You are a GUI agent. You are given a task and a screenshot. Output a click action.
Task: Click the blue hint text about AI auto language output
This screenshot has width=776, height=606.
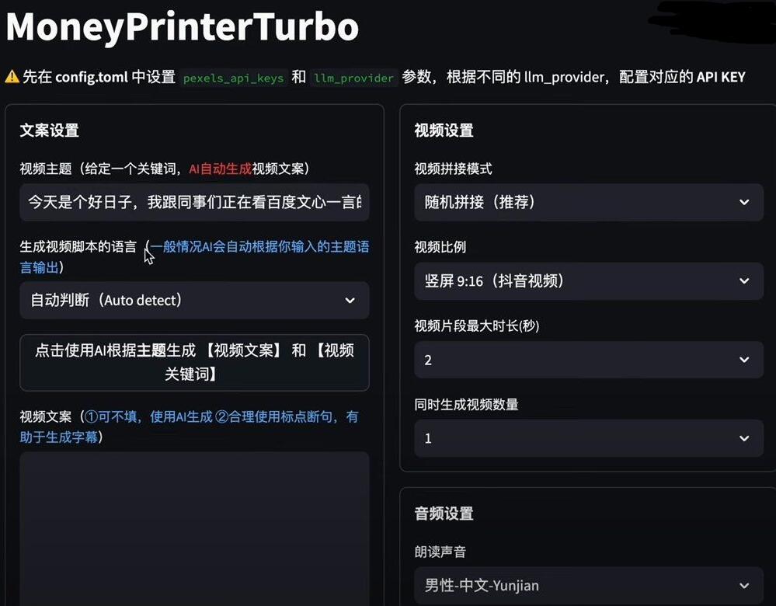259,247
